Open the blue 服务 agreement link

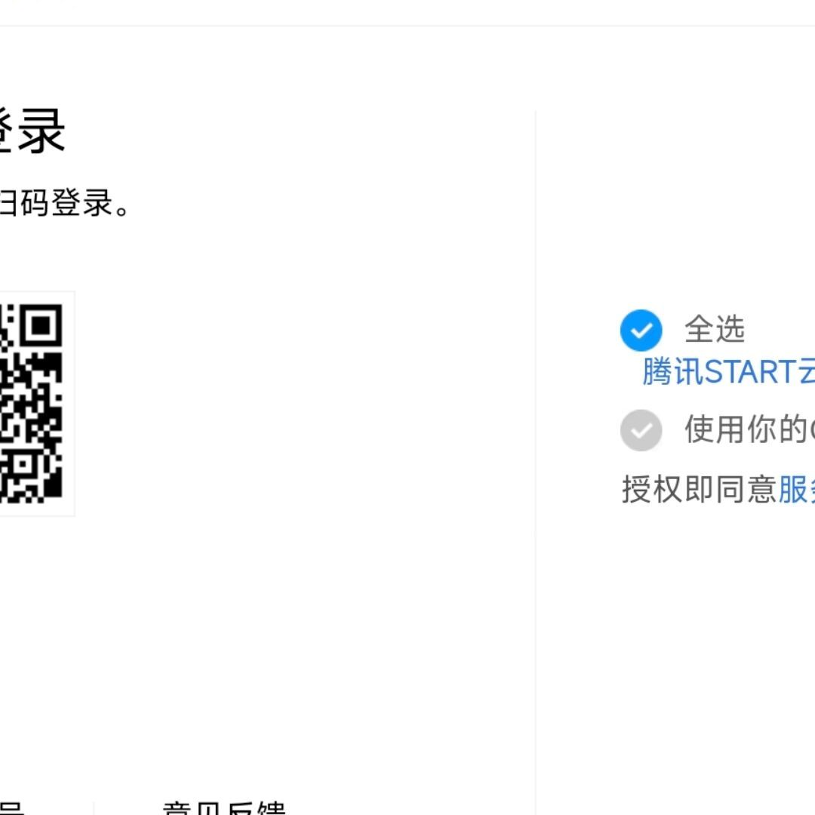[796, 489]
